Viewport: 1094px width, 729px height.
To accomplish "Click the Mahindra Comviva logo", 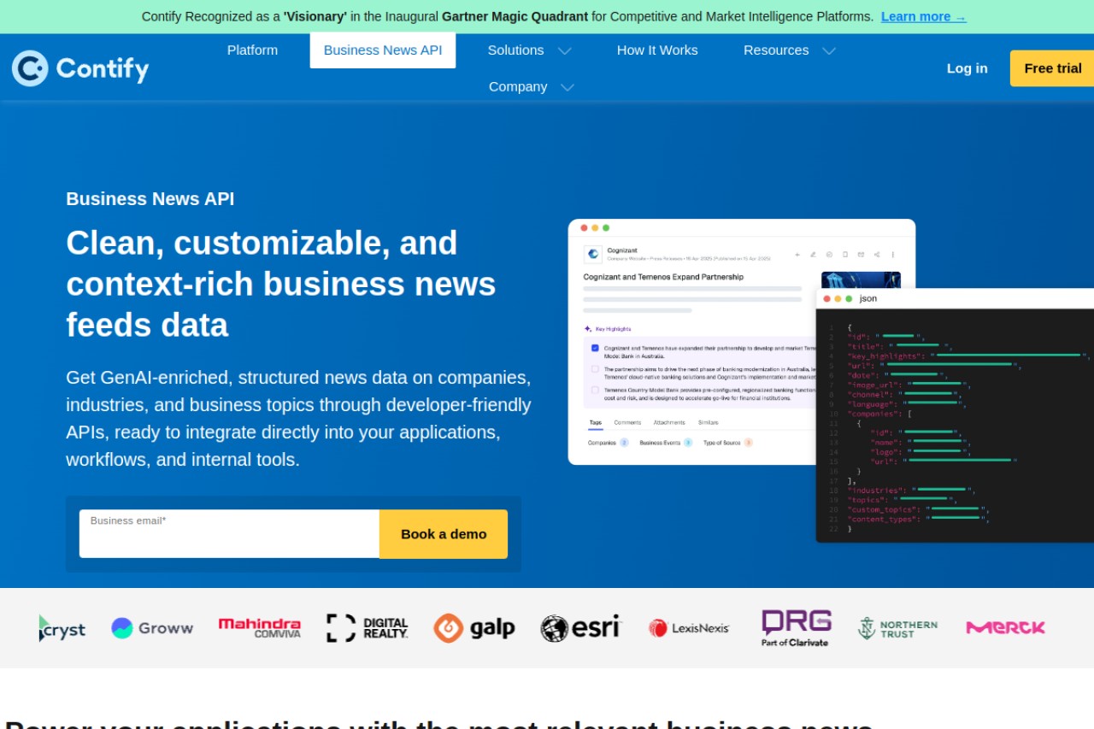I will point(260,628).
